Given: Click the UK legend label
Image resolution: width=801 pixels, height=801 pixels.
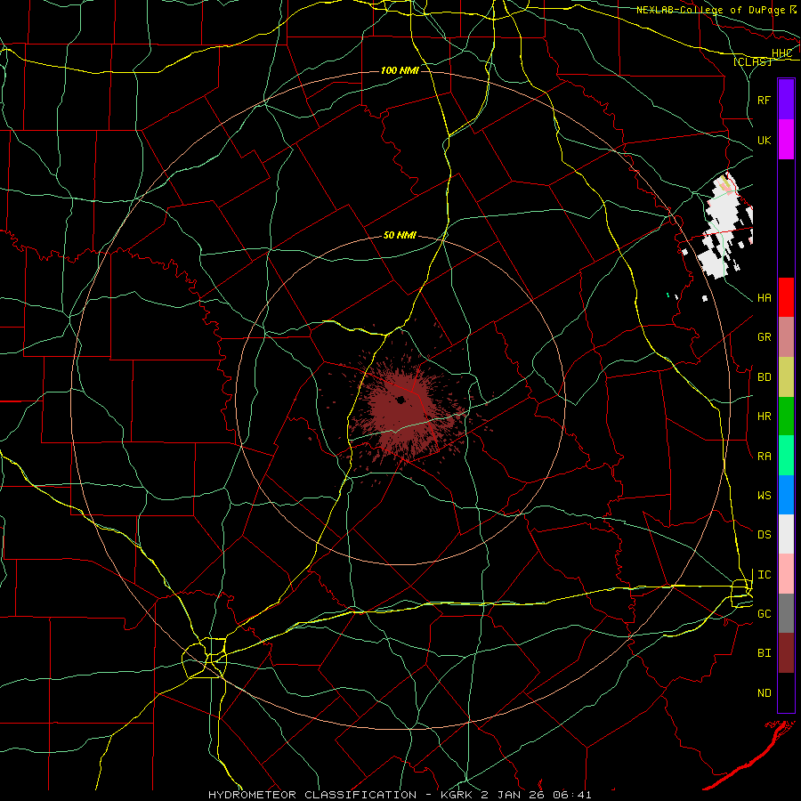Looking at the screenshot, I should [x=764, y=140].
